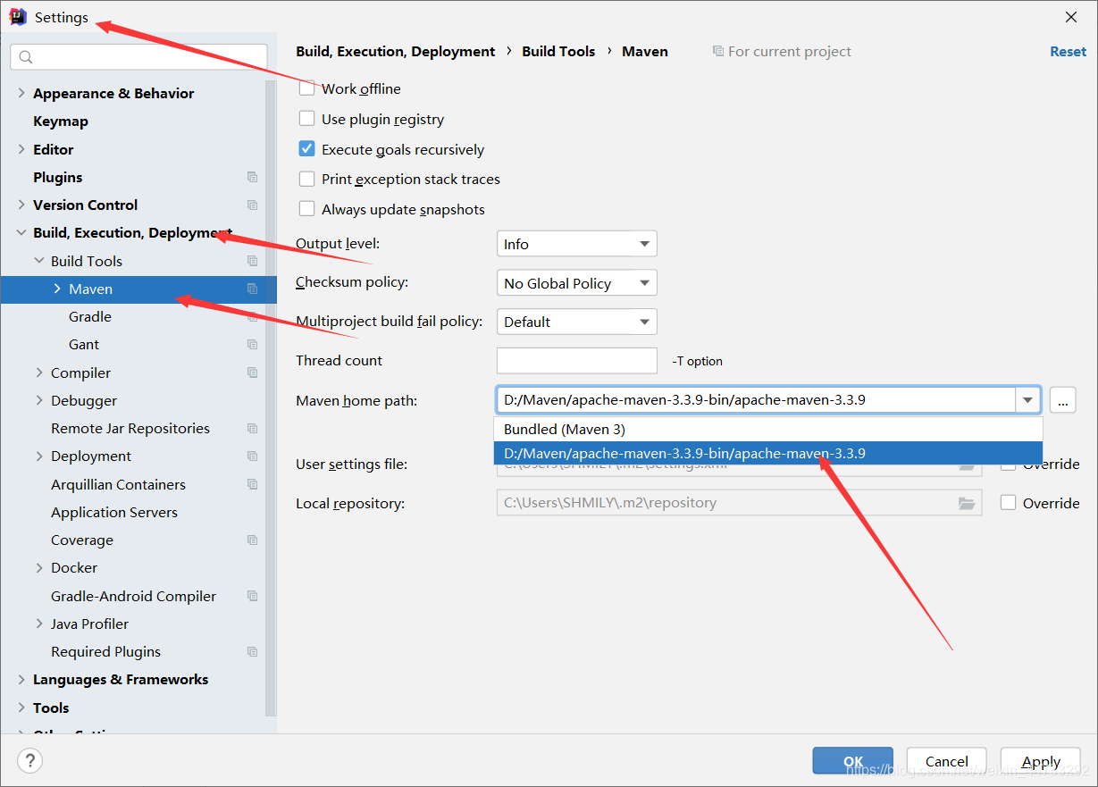
Task: Open the Checksum policy dropdown
Action: click(x=576, y=283)
